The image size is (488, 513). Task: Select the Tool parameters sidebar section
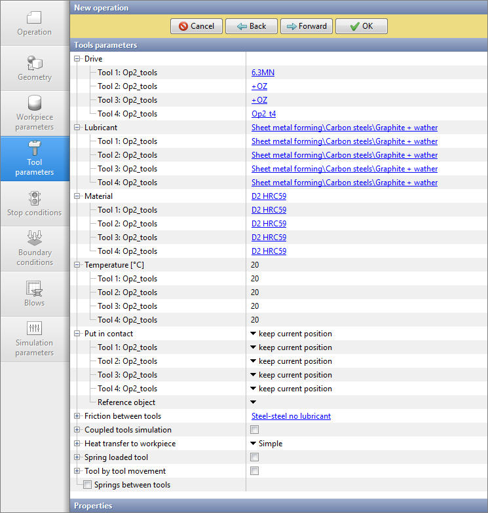(34, 158)
